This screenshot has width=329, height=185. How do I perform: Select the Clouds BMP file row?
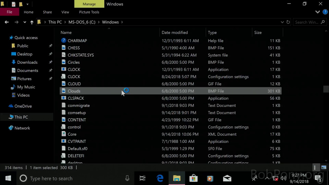point(171,91)
